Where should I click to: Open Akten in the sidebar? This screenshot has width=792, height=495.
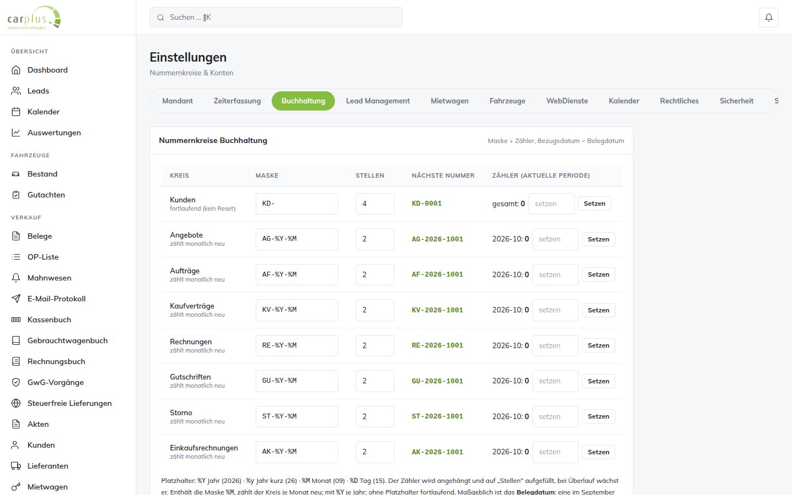click(68, 424)
